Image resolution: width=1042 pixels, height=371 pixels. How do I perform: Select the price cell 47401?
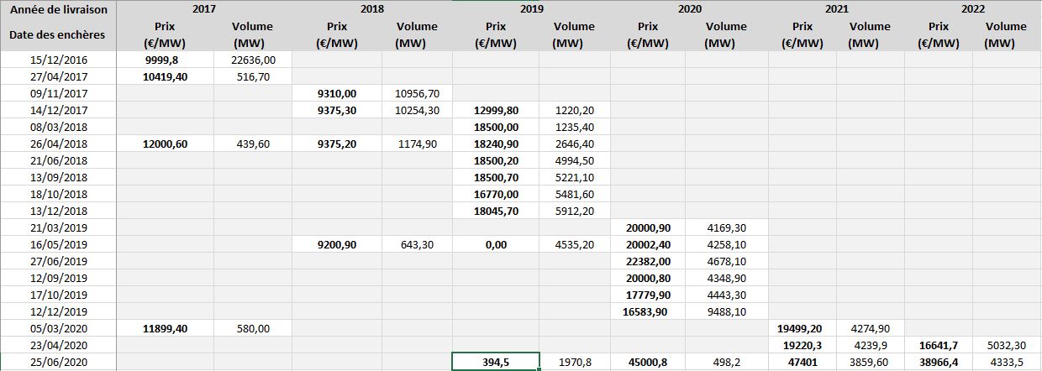pos(803,362)
